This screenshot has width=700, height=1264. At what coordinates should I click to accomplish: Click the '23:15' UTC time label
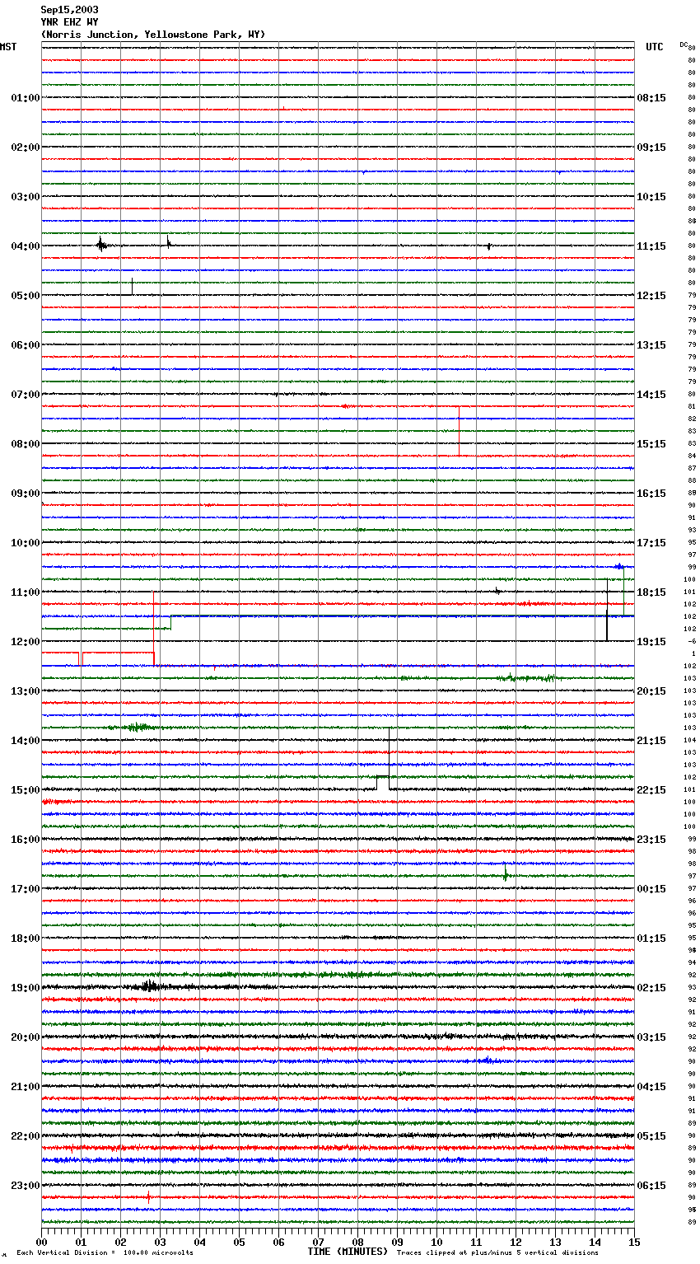(x=651, y=840)
